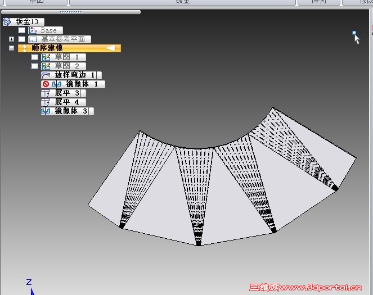Image resolution: width=373 pixels, height=295 pixels.
Task: Select the 展平 4 feature label
Action: 67,102
